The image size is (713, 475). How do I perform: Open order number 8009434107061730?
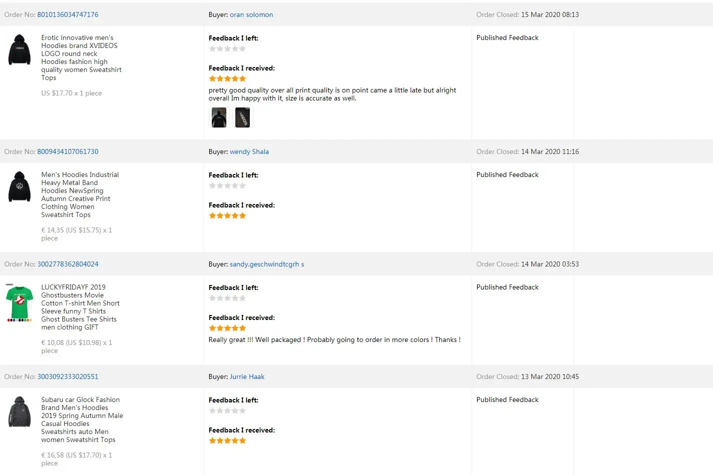[x=68, y=151]
